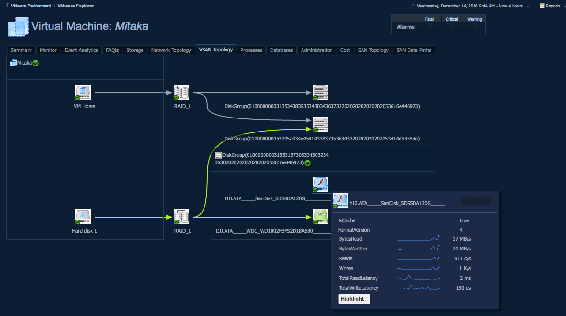Open the FAQts tab
The image size is (566, 316).
coord(113,50)
